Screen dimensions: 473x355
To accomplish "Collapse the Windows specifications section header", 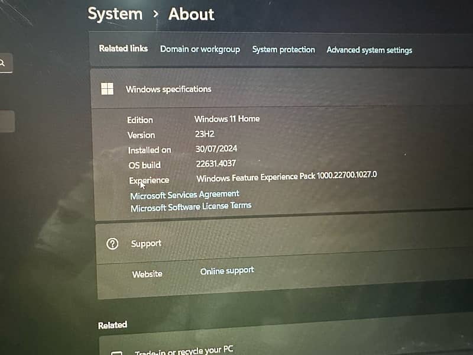I will click(x=284, y=89).
